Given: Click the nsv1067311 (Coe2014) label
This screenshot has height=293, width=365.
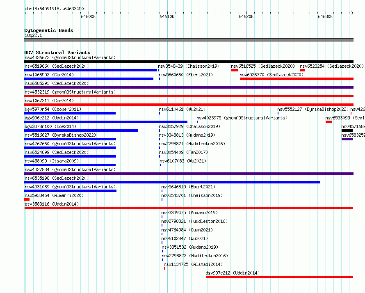Looking at the screenshot, I should (49, 101).
